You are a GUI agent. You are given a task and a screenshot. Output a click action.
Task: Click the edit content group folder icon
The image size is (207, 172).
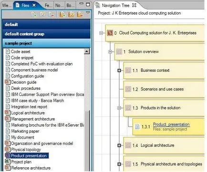pyautogui.click(x=71, y=15)
